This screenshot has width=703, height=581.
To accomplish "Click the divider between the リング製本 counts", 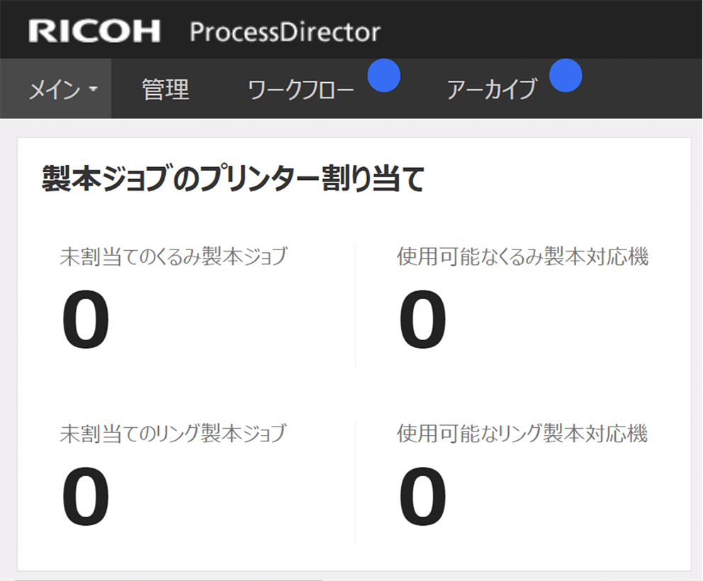I will pos(355,482).
